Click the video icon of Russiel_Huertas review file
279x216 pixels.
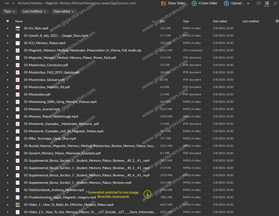click(x=18, y=146)
